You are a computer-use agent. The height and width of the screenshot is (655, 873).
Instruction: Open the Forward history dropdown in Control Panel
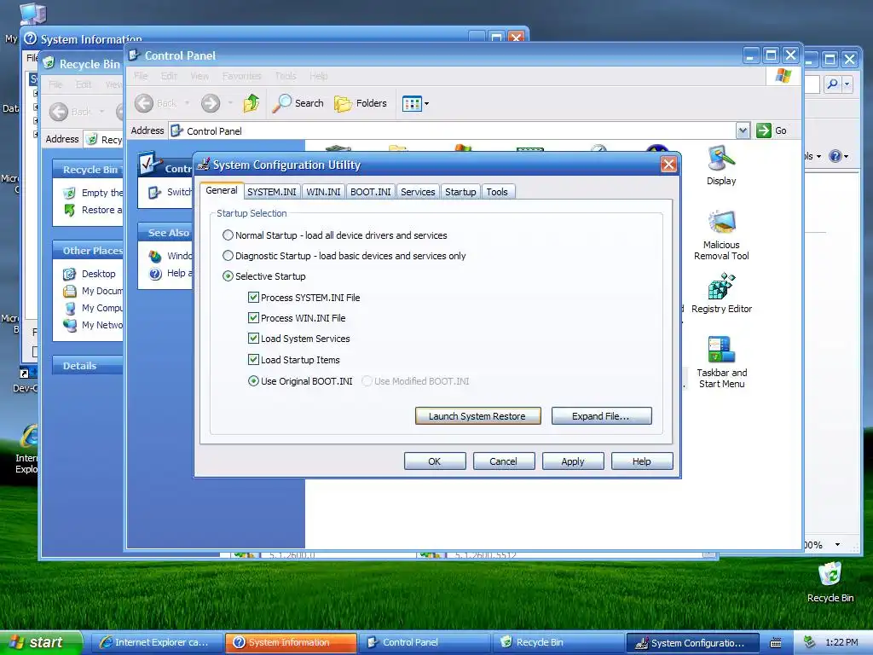[230, 103]
